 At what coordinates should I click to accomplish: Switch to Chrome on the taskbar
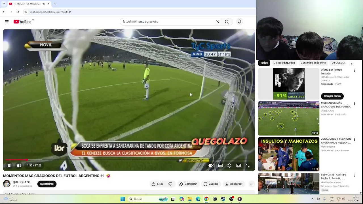tap(206, 199)
